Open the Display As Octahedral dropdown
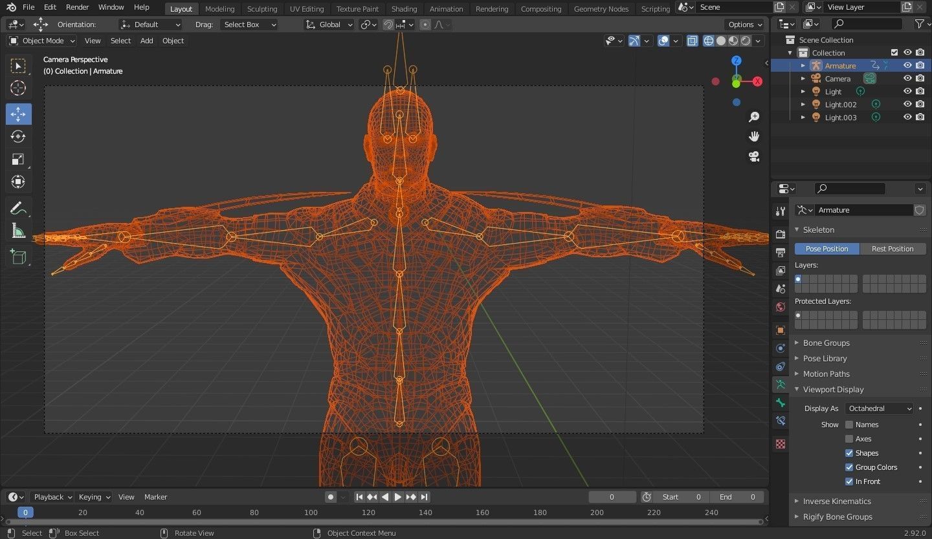Image resolution: width=932 pixels, height=539 pixels. click(879, 408)
